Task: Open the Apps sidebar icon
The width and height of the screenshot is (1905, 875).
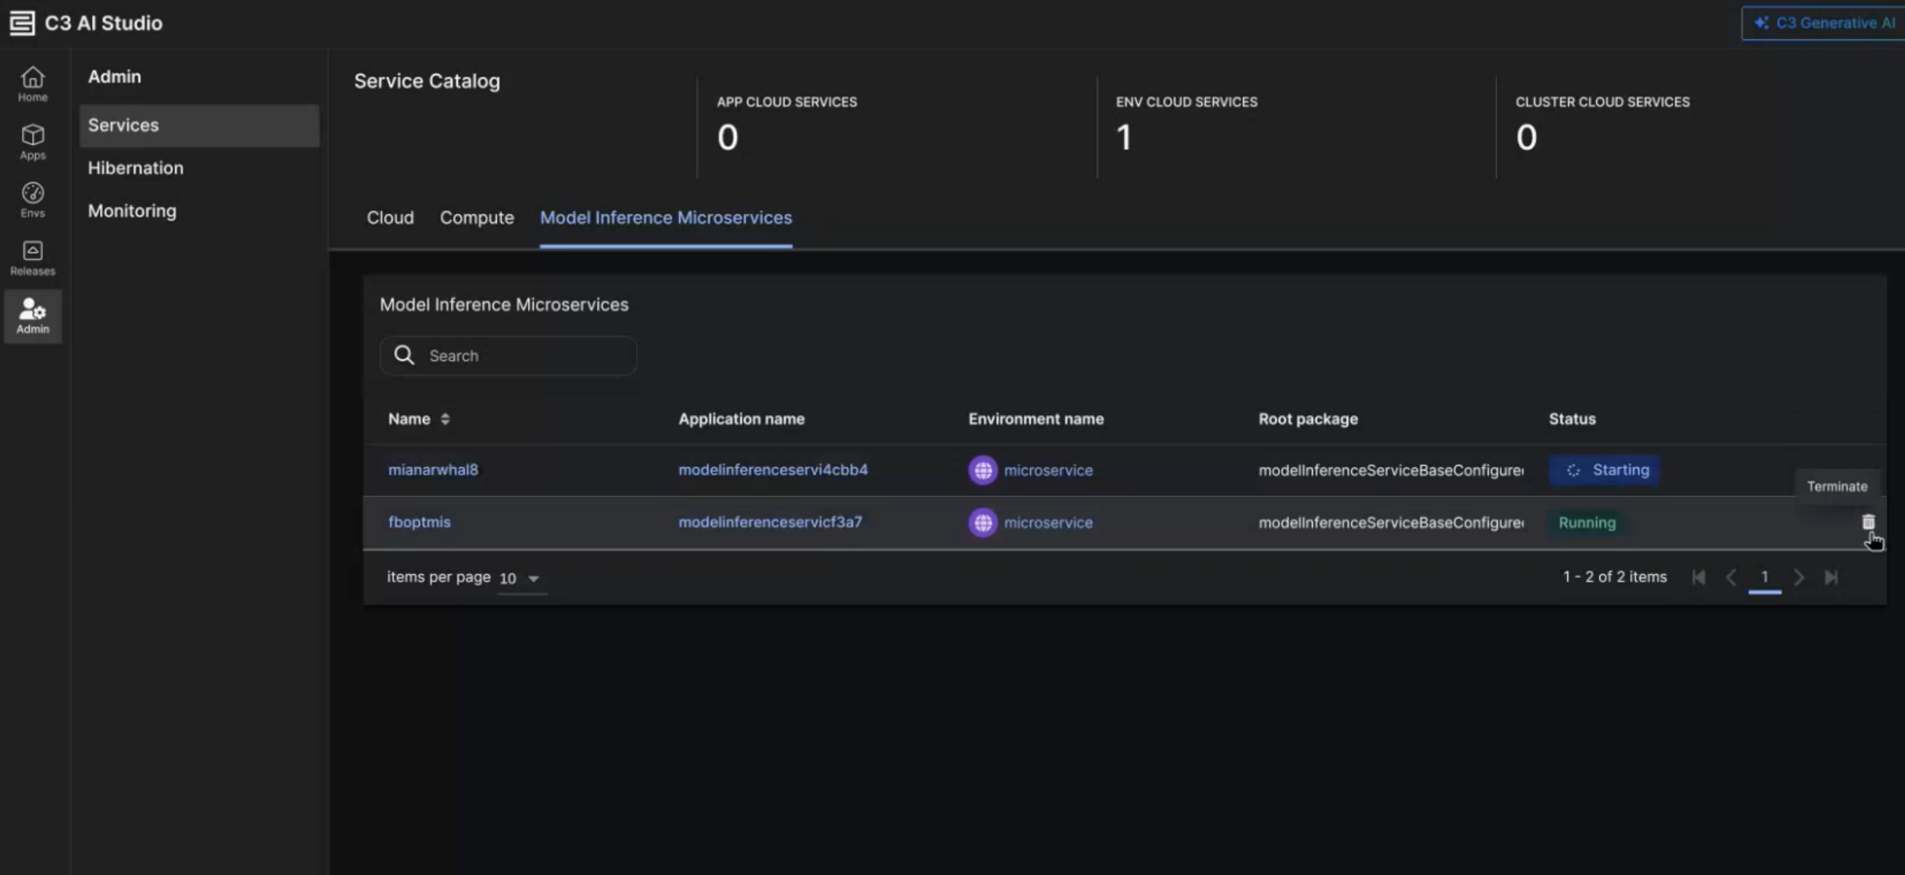Action: pyautogui.click(x=33, y=141)
